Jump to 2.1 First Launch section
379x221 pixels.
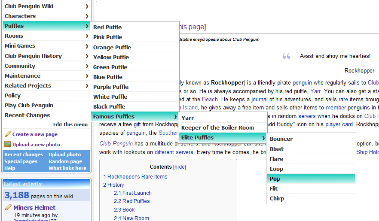click(133, 193)
